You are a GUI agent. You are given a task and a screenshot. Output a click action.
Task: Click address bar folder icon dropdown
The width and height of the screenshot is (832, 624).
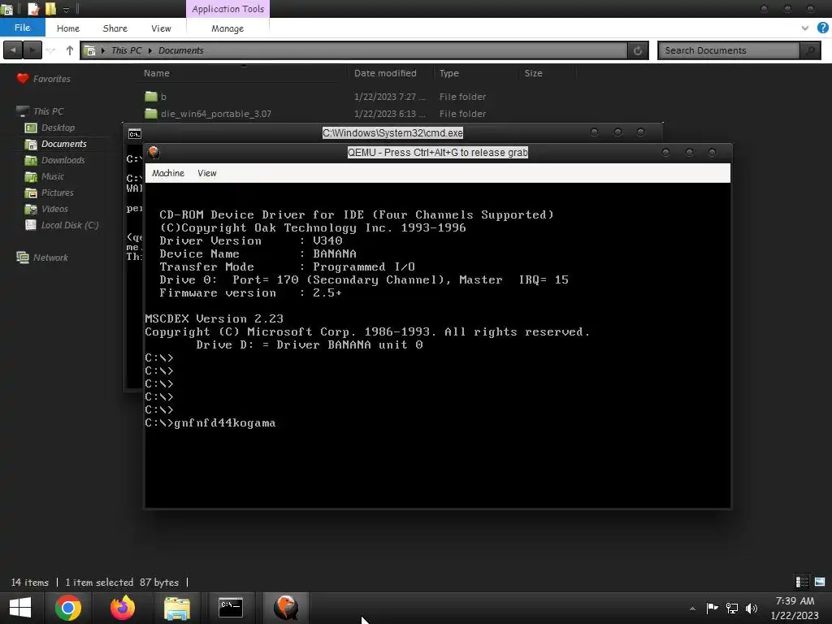[x=90, y=50]
